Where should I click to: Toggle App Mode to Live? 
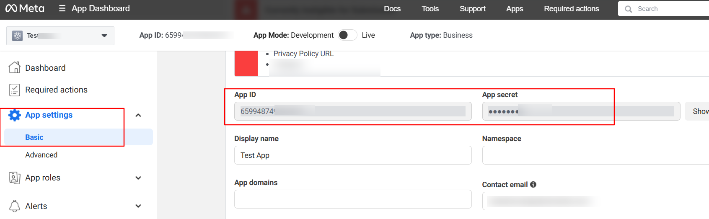click(x=347, y=35)
